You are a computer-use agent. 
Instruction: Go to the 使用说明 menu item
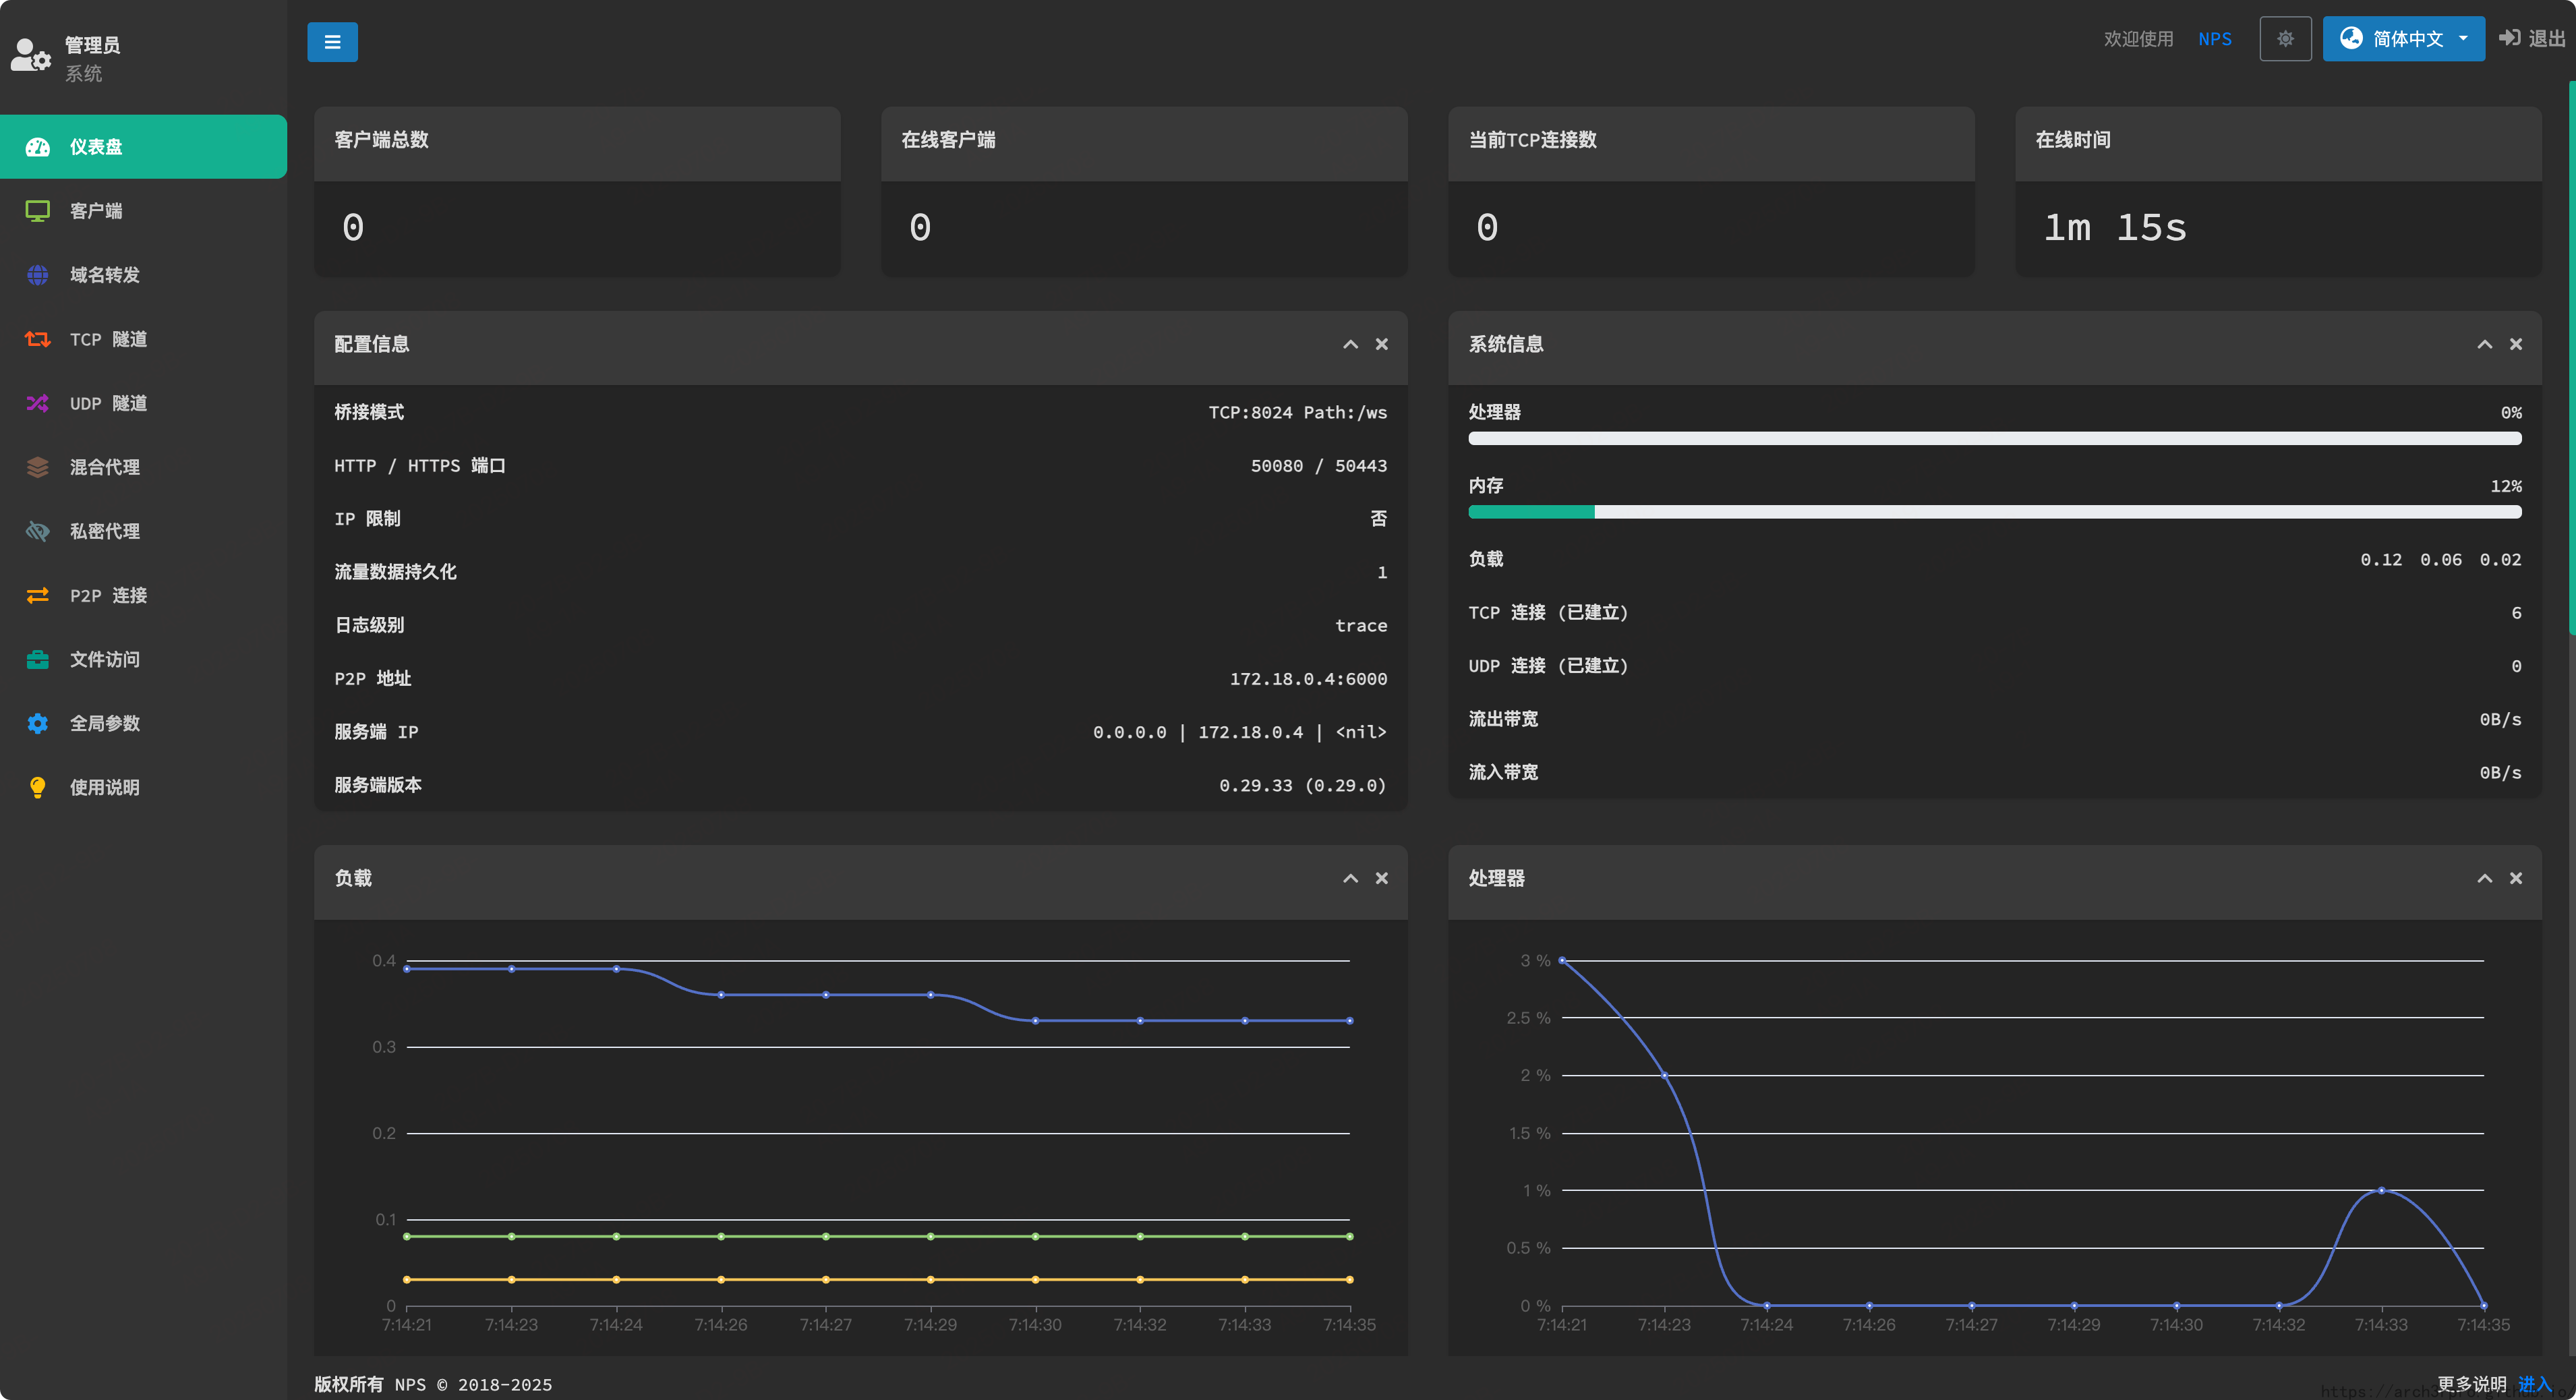(104, 787)
